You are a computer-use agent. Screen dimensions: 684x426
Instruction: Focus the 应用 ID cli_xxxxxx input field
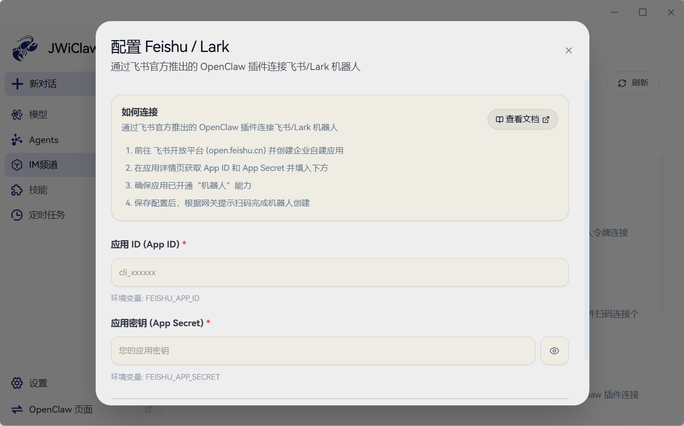[x=339, y=272]
